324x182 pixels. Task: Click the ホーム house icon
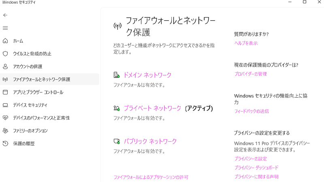pos(5,41)
